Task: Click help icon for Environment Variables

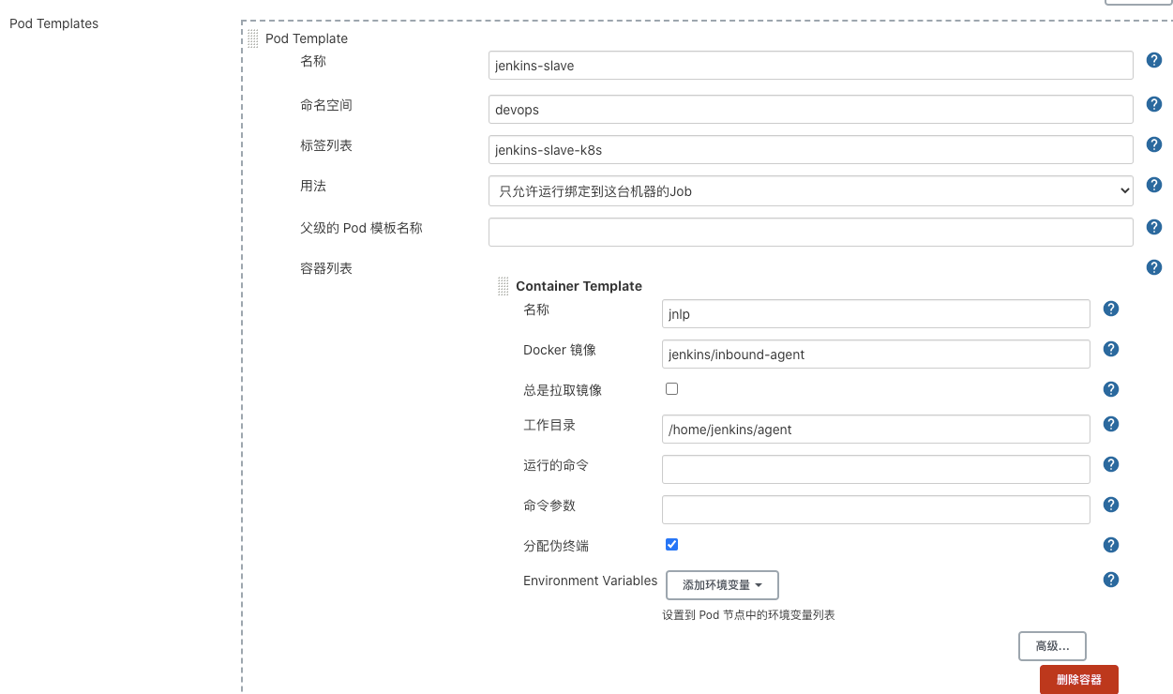Action: point(1111,580)
